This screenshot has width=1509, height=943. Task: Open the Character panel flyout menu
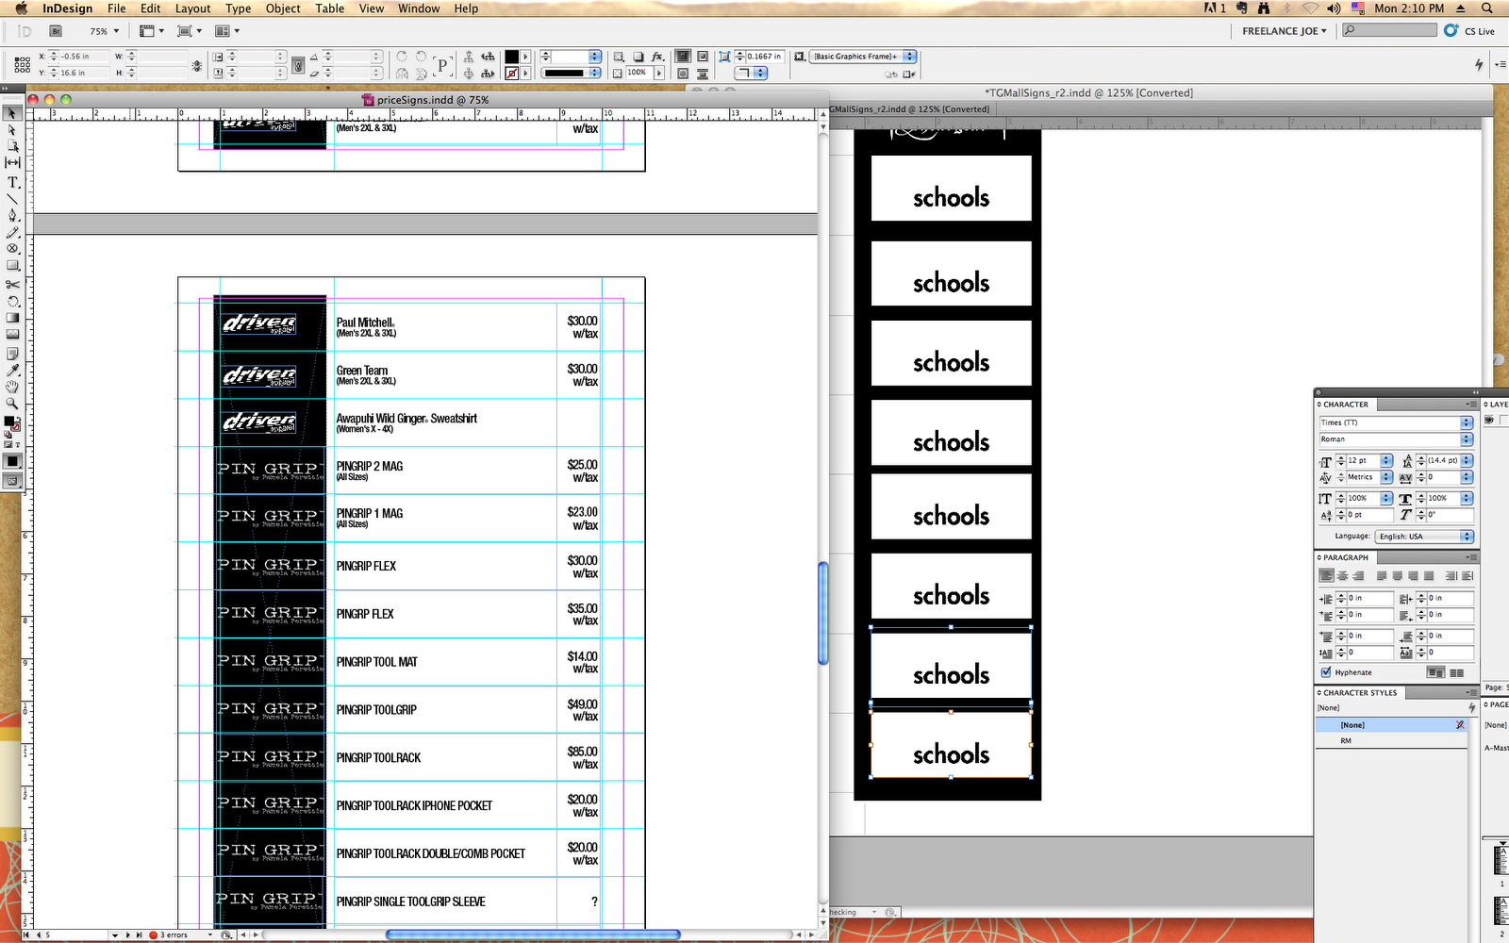coord(1471,405)
